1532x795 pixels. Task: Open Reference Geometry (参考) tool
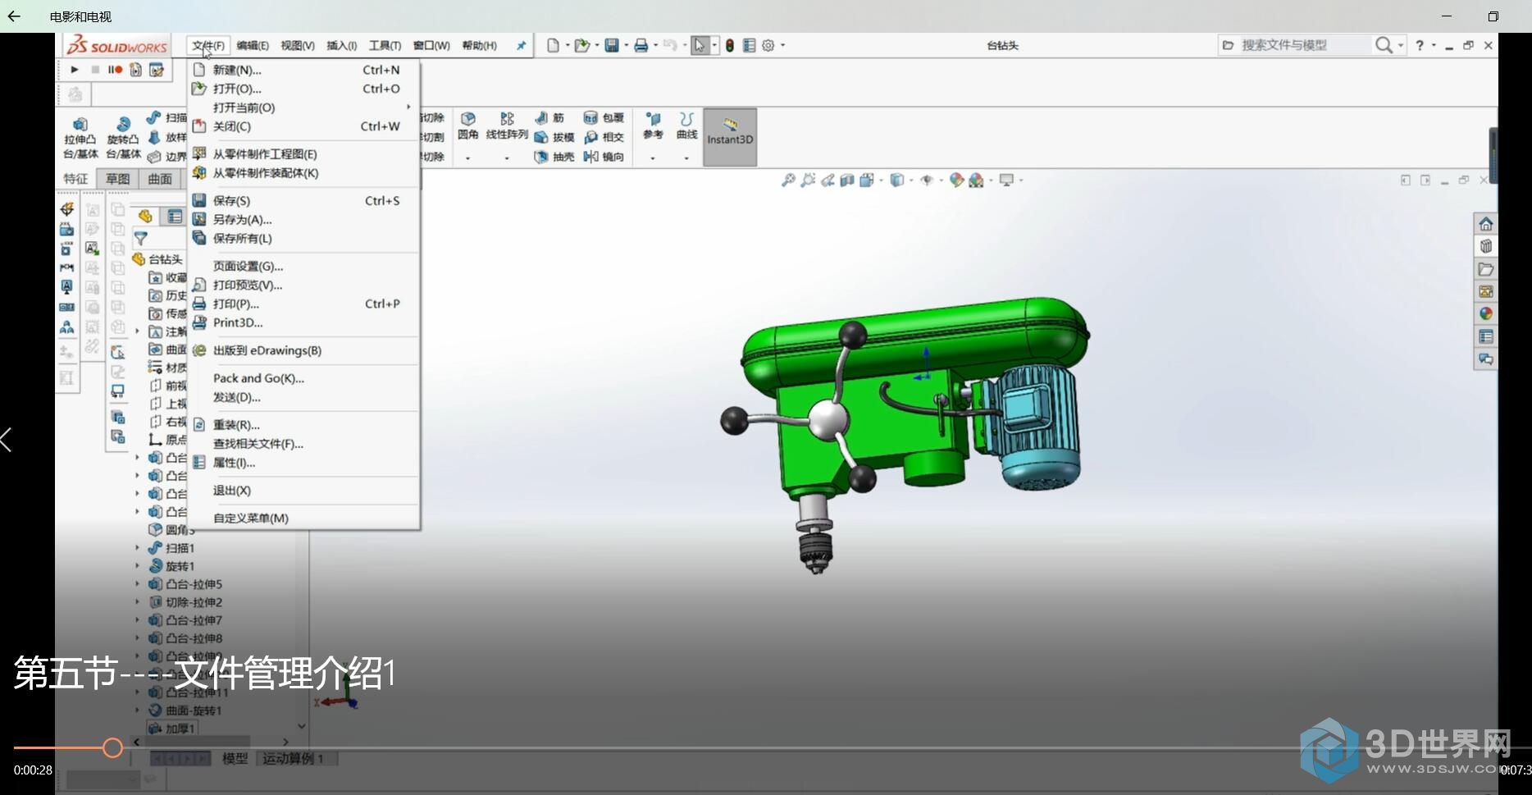tap(653, 126)
